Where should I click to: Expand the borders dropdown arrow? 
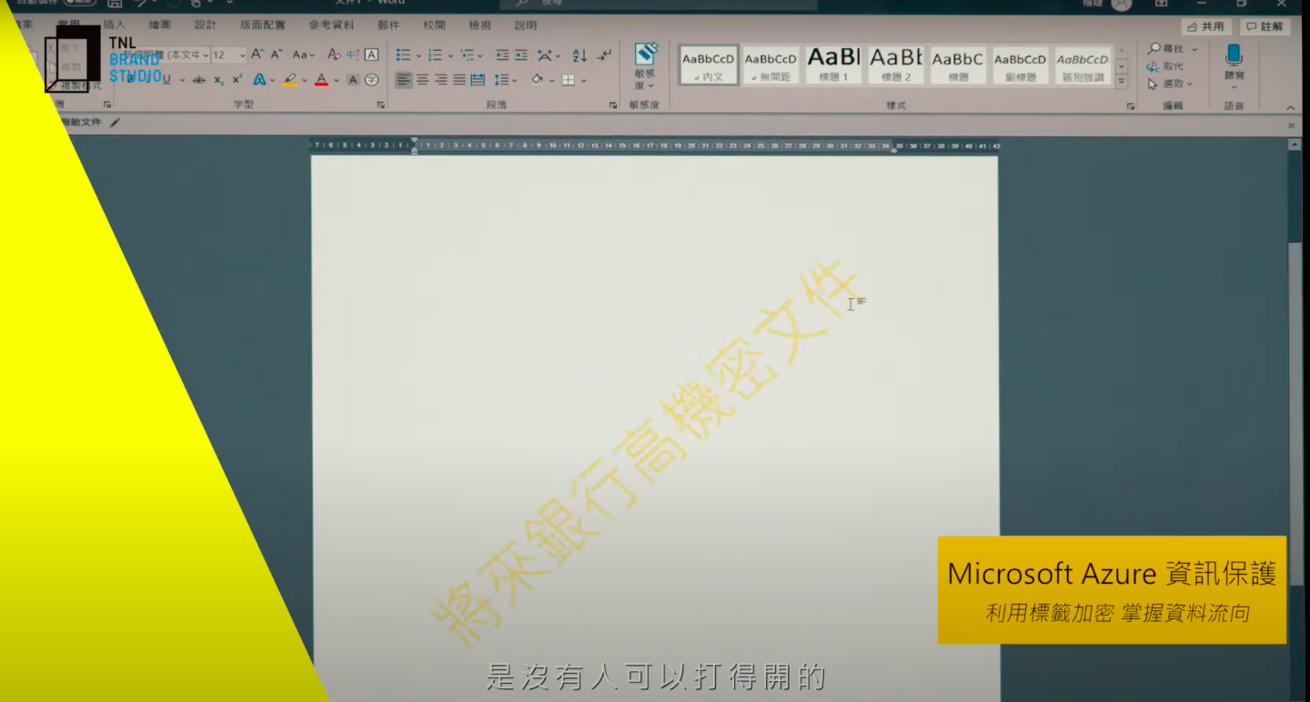584,80
